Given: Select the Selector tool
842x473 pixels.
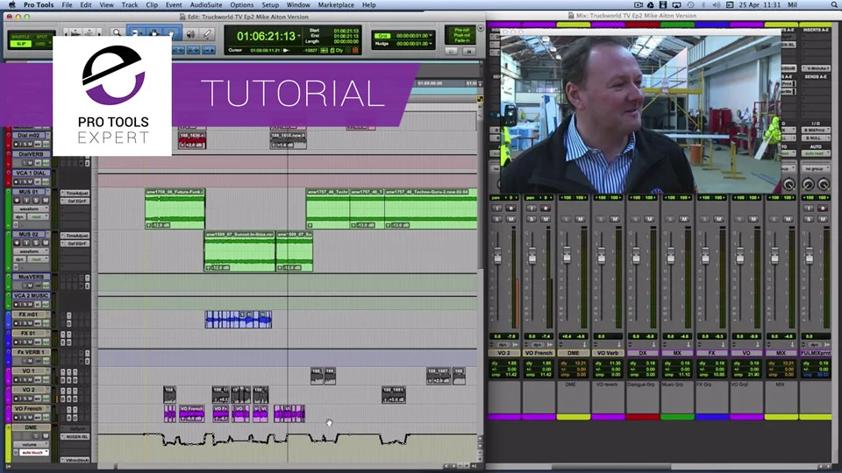Looking at the screenshot, I should pyautogui.click(x=153, y=33).
